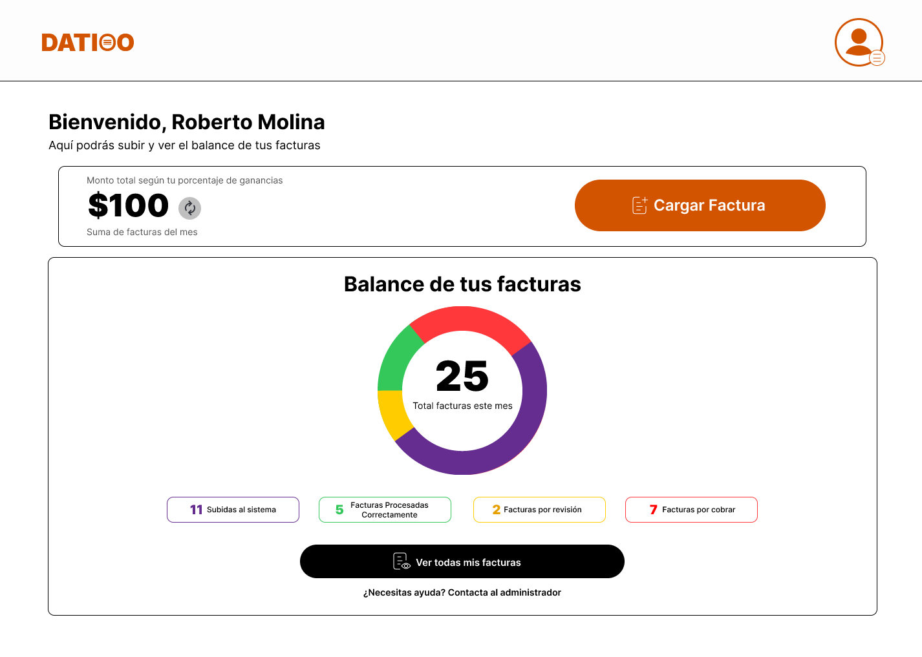This screenshot has height=657, width=922.
Task: Click the refresh icon next to $100
Action: pyautogui.click(x=189, y=208)
